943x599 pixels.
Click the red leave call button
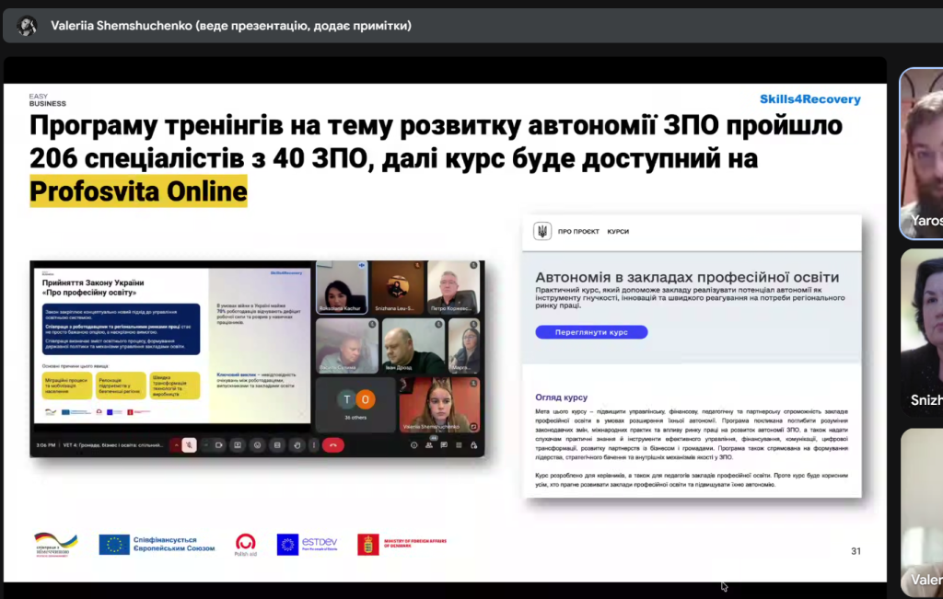click(x=333, y=445)
